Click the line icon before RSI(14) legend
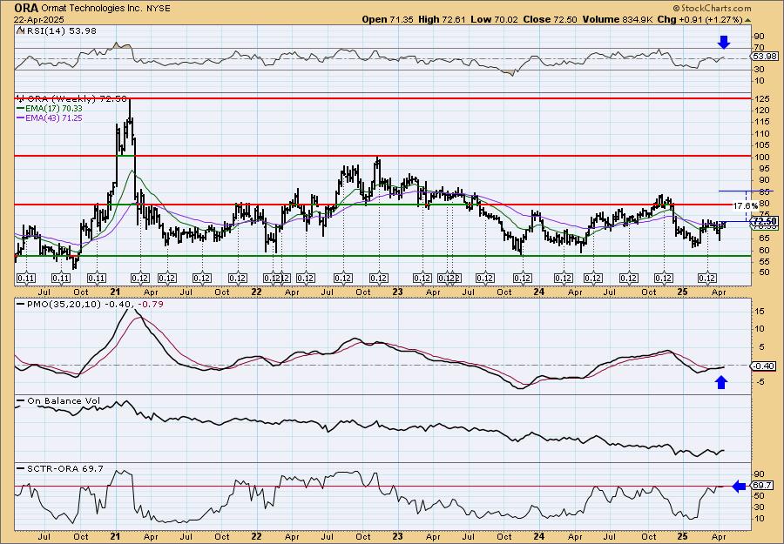 [20, 30]
